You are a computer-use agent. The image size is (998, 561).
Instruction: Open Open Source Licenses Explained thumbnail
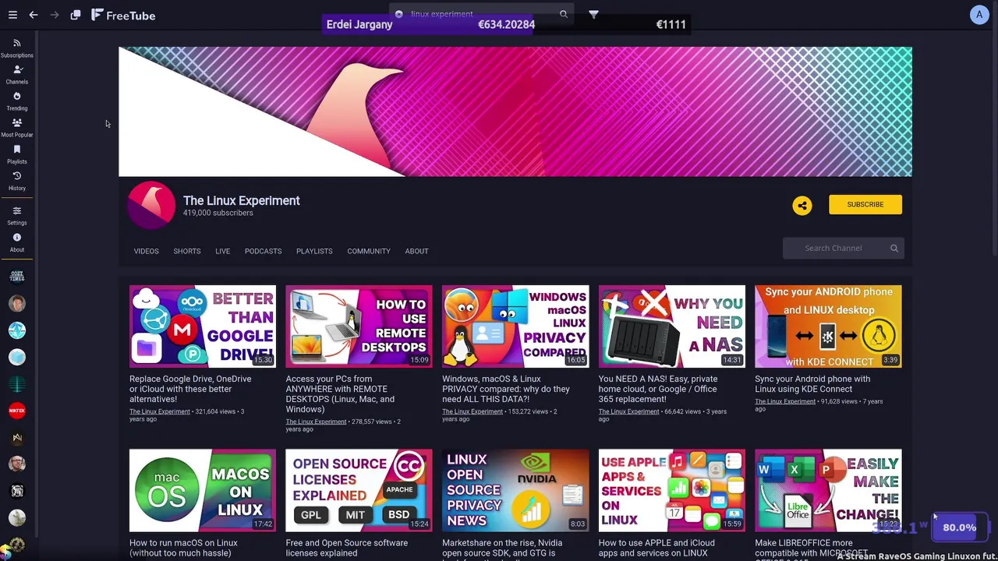click(359, 490)
